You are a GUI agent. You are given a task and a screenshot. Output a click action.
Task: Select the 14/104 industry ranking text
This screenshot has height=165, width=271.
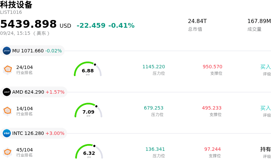[x=24, y=109]
